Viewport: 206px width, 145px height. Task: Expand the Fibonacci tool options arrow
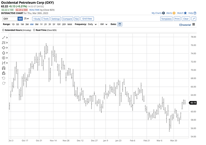click(x=7, y=43)
